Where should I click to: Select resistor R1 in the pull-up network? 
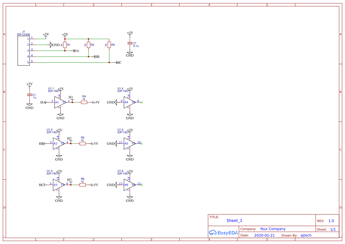tap(65, 45)
